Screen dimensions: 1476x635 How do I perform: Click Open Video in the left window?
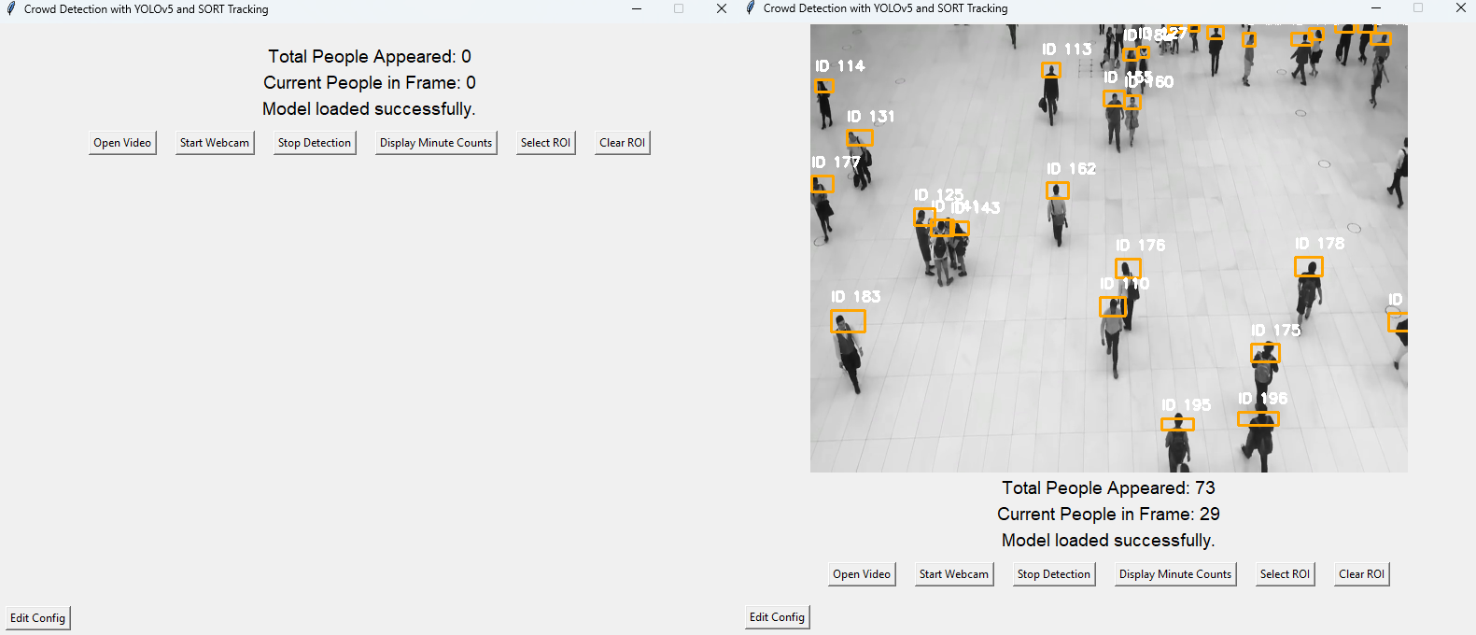tap(122, 143)
